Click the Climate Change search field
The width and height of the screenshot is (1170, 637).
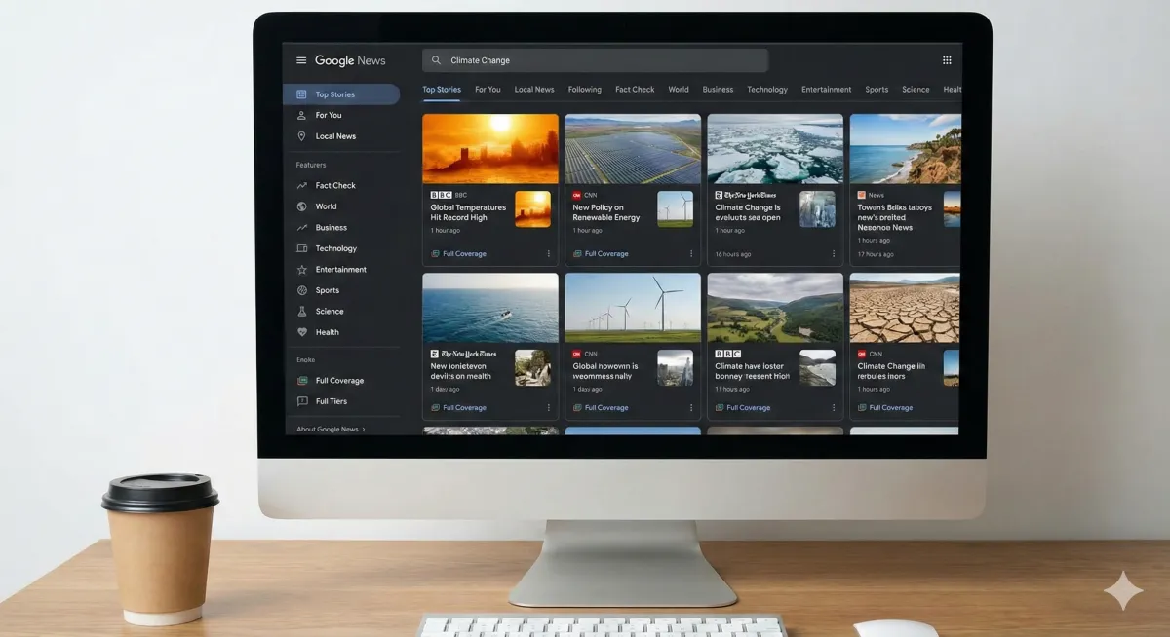595,60
